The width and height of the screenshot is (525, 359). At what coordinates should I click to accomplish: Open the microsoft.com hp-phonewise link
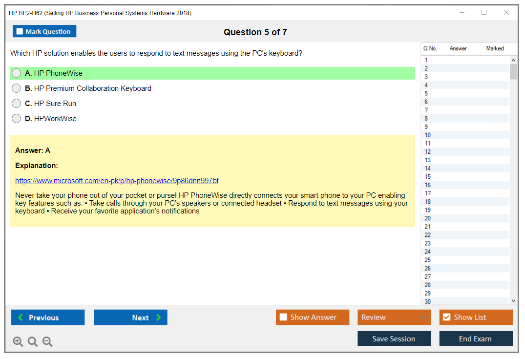[117, 181]
